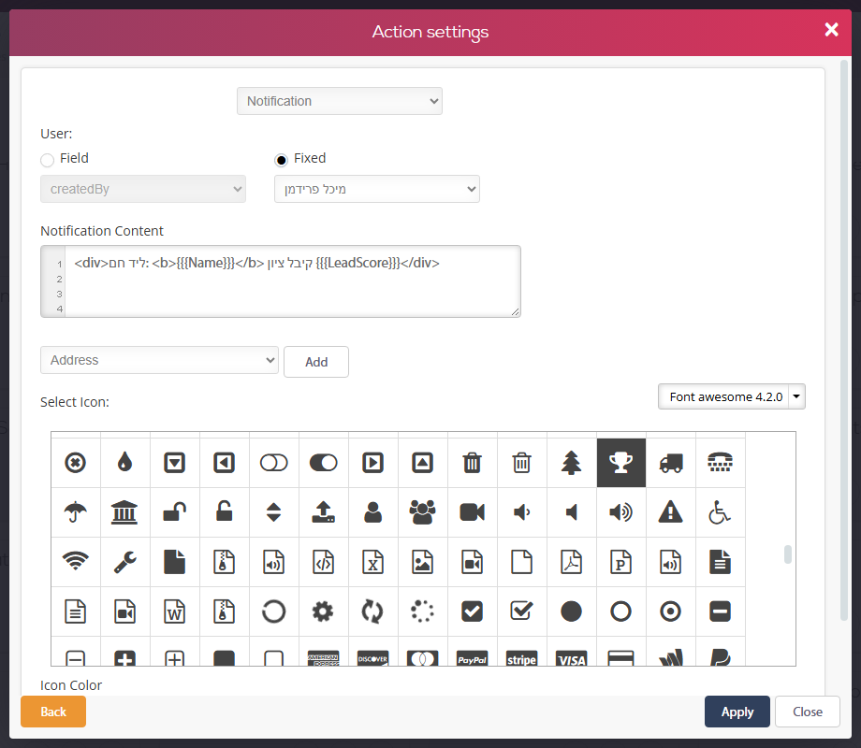
Task: Choose the truck icon
Action: pos(670,463)
